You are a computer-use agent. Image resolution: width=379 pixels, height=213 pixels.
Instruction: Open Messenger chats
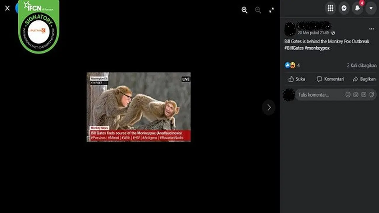pyautogui.click(x=344, y=8)
